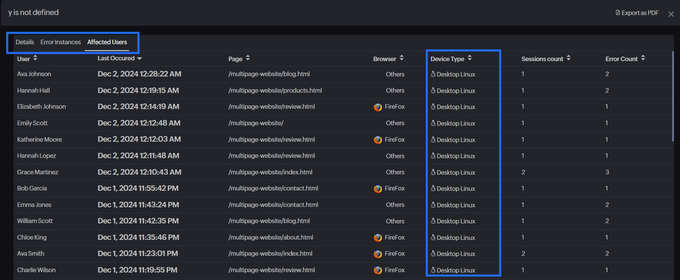Select user Hannah Lopez
Image resolution: width=680 pixels, height=280 pixels.
36,156
